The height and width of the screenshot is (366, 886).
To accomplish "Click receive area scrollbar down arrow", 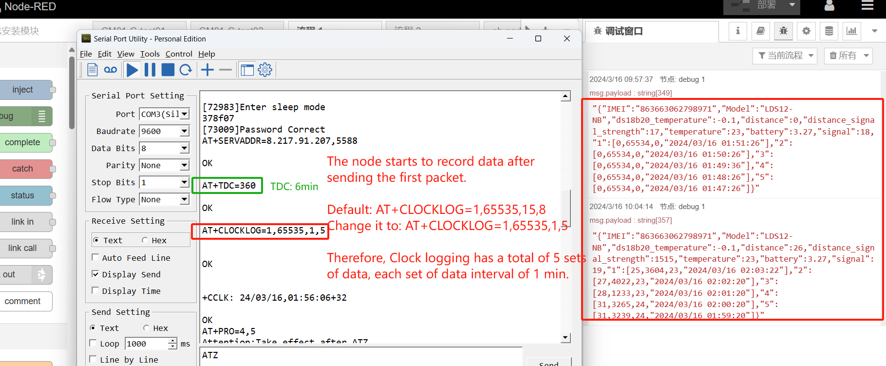I will tap(566, 338).
